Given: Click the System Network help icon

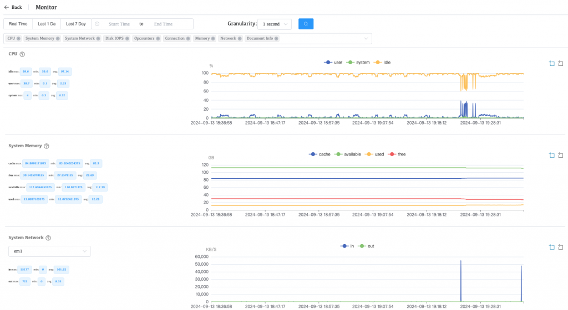Looking at the screenshot, I should tap(48, 238).
